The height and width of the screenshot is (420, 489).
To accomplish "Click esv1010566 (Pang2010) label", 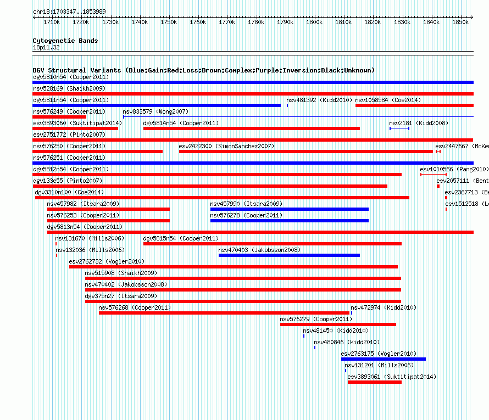I will pyautogui.click(x=454, y=169).
